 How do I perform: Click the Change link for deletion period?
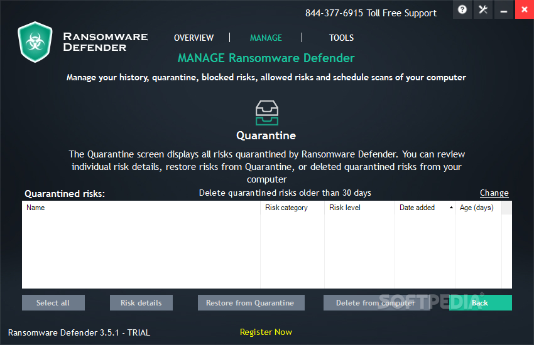coord(494,193)
